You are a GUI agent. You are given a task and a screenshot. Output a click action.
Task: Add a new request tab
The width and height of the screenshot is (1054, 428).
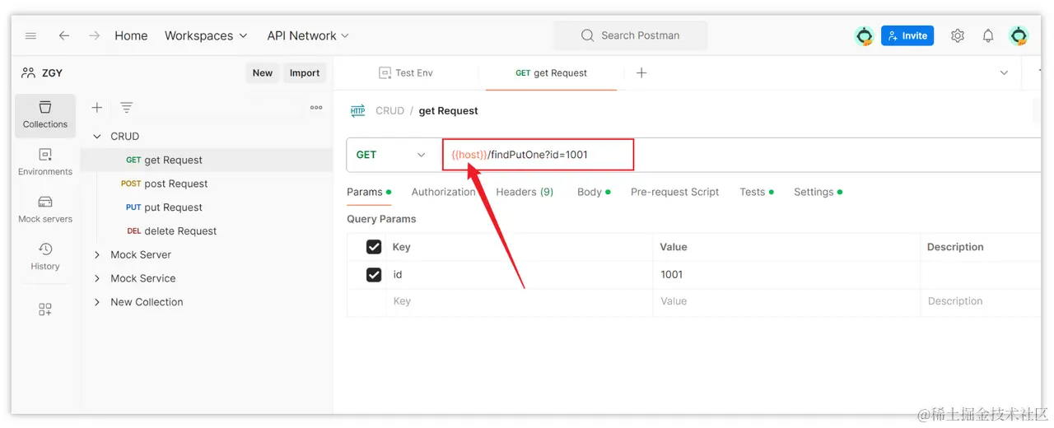[x=641, y=72]
